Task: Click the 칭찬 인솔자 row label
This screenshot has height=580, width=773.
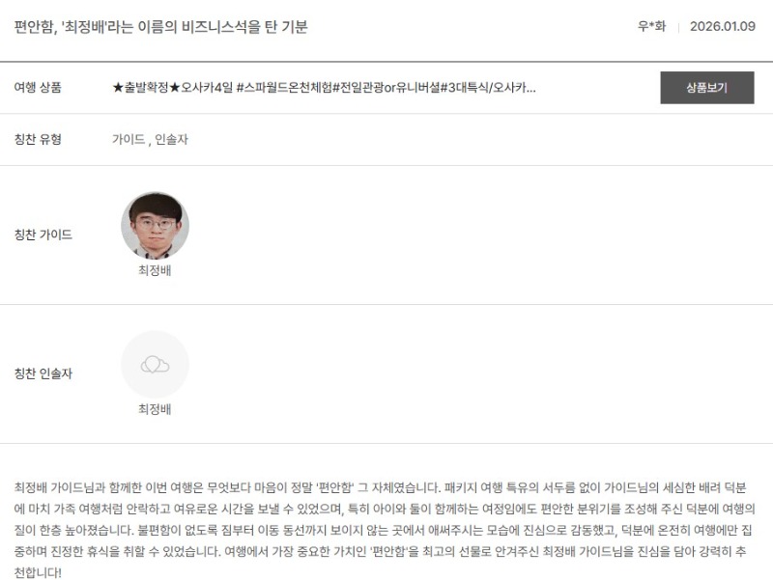Action: [x=43, y=373]
